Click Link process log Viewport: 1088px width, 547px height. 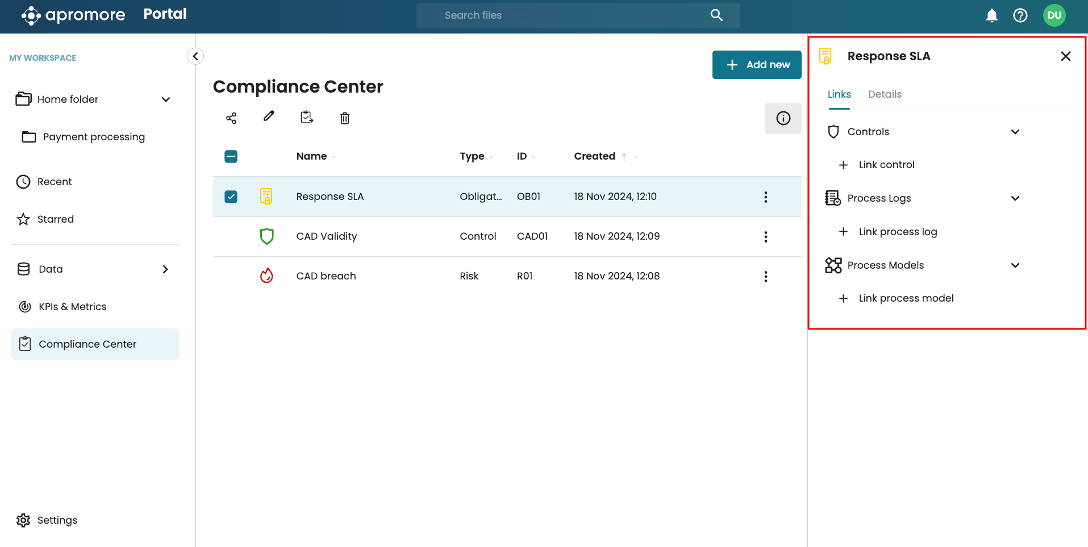click(897, 232)
